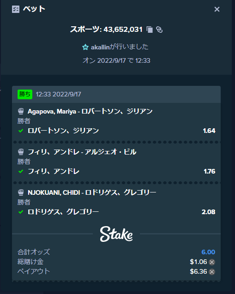Open フィリ、アンドレ - アルジェオ・ビル match title
This screenshot has height=294, width=235.
82,152
